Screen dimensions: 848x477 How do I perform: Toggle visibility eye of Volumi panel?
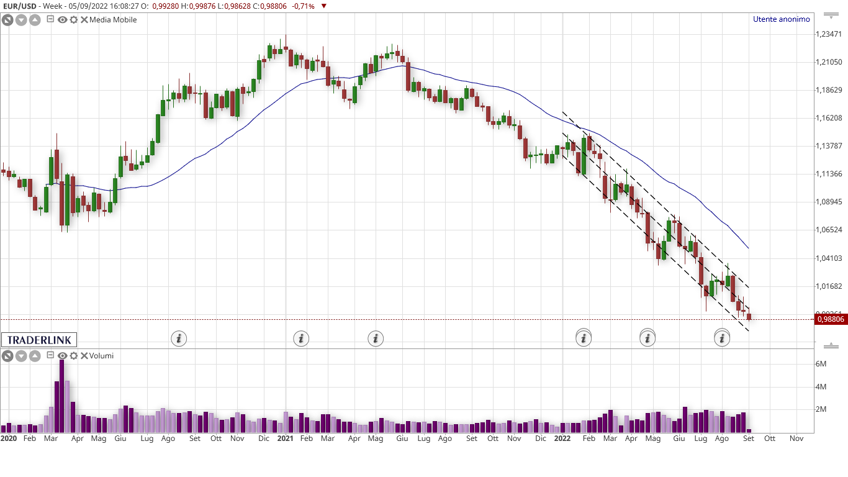pos(62,356)
